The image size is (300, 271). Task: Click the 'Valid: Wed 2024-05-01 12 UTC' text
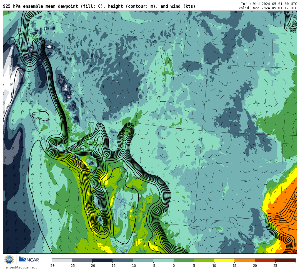[268, 8]
